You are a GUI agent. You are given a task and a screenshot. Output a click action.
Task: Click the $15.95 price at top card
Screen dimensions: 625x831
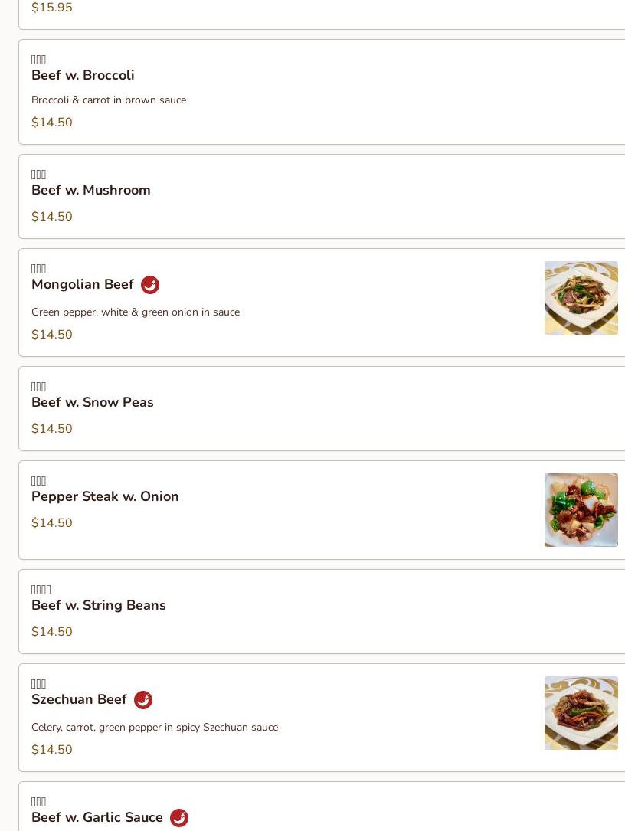pyautogui.click(x=52, y=8)
